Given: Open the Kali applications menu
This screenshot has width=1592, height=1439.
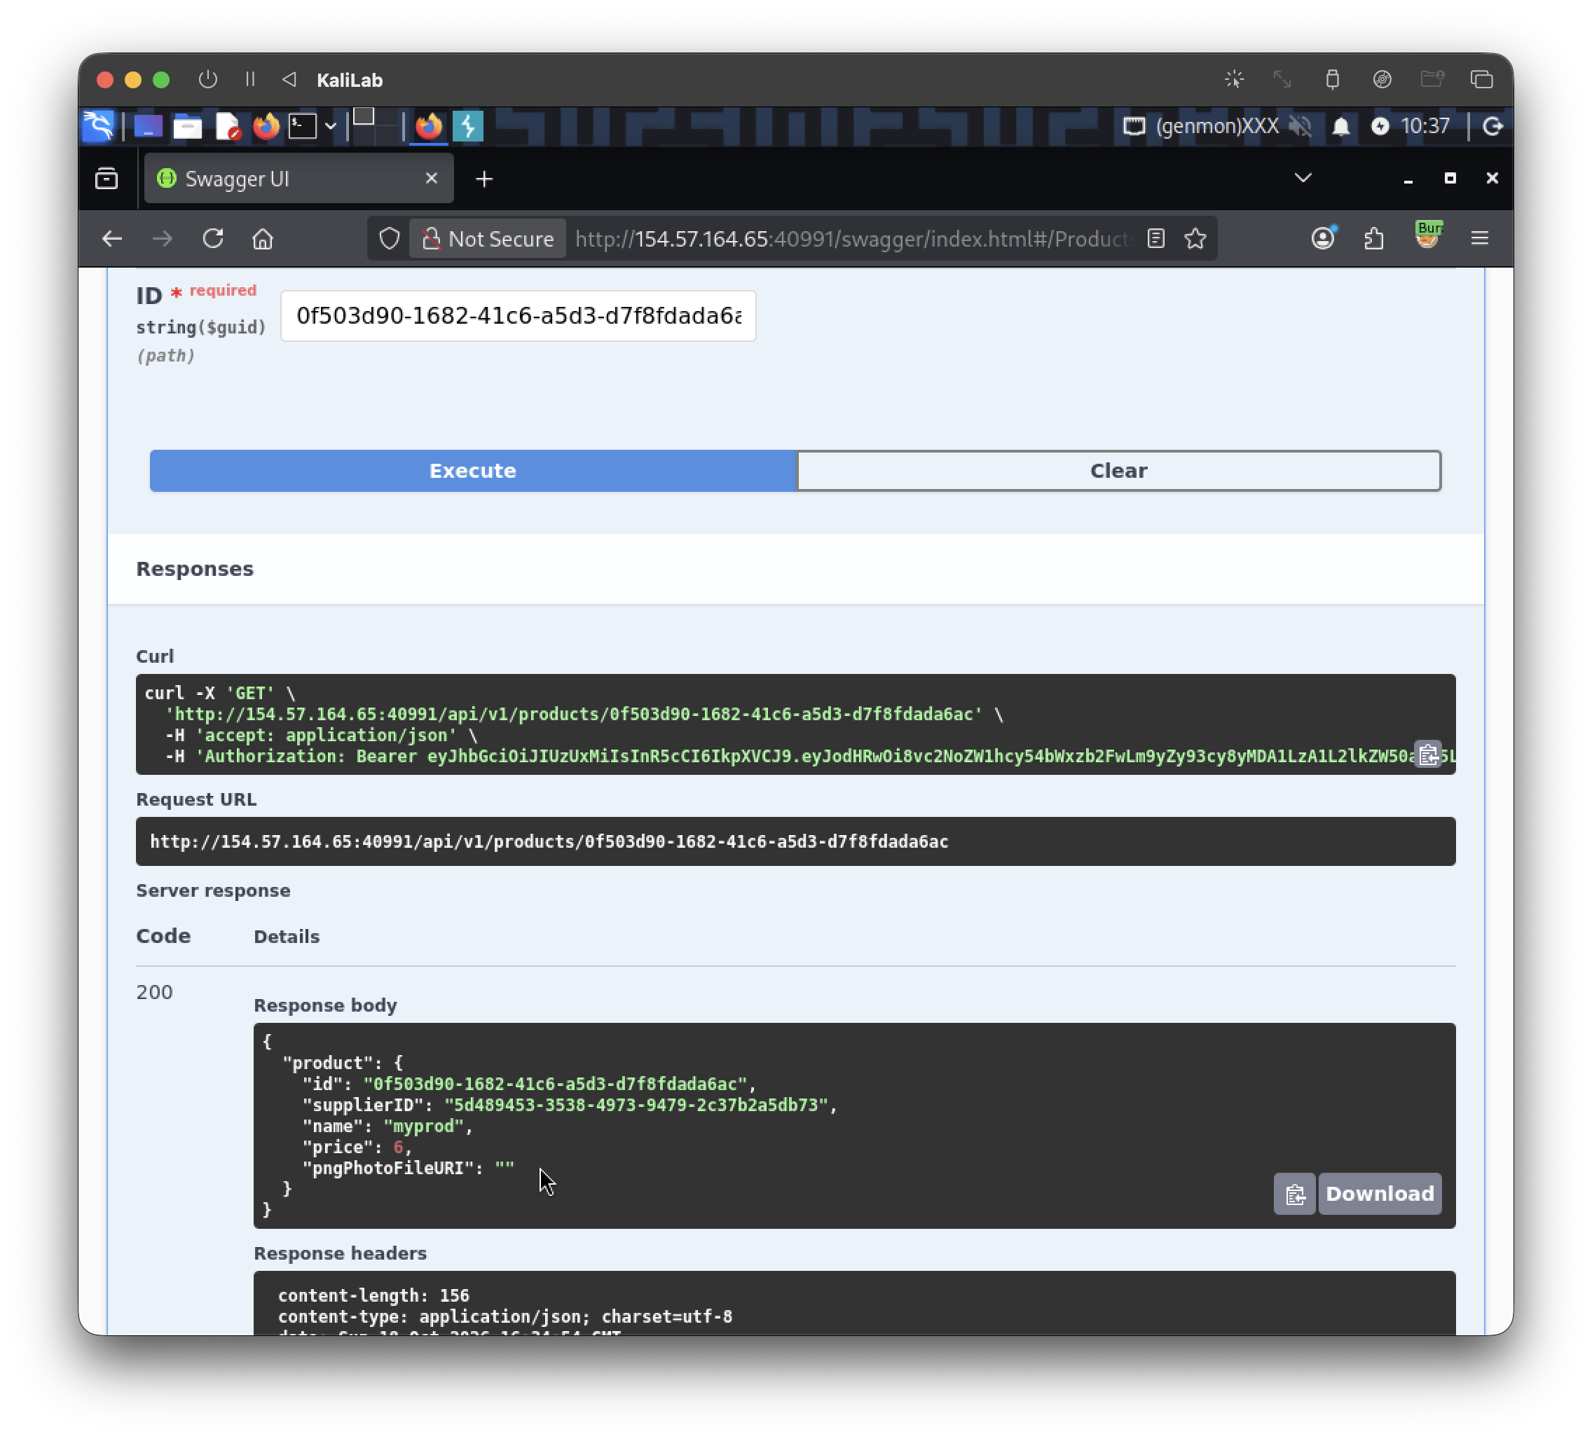Looking at the screenshot, I should pyautogui.click(x=99, y=126).
